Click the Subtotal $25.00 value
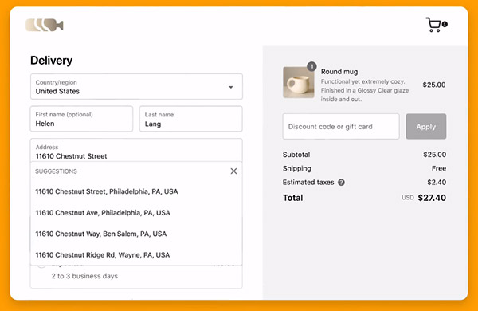The width and height of the screenshot is (478, 311). [434, 155]
